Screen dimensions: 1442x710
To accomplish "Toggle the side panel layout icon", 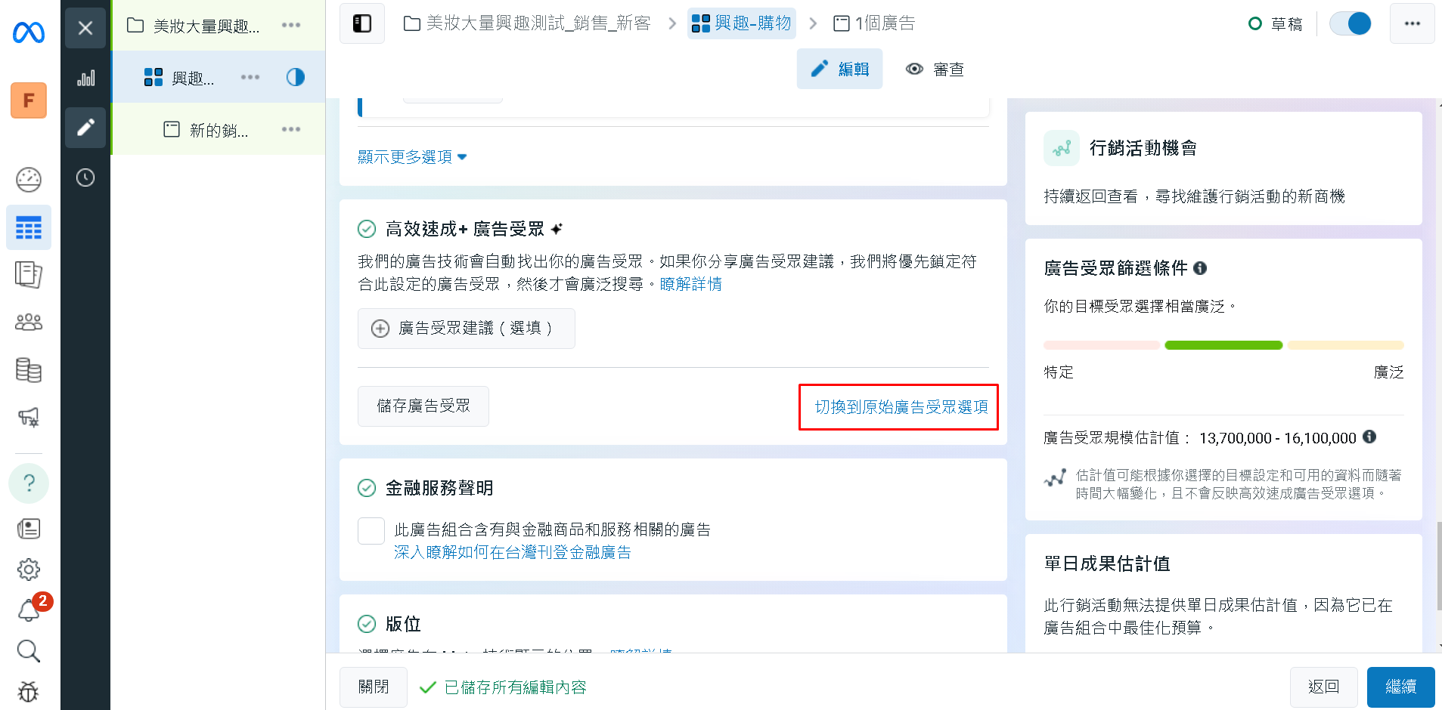I will coord(362,23).
